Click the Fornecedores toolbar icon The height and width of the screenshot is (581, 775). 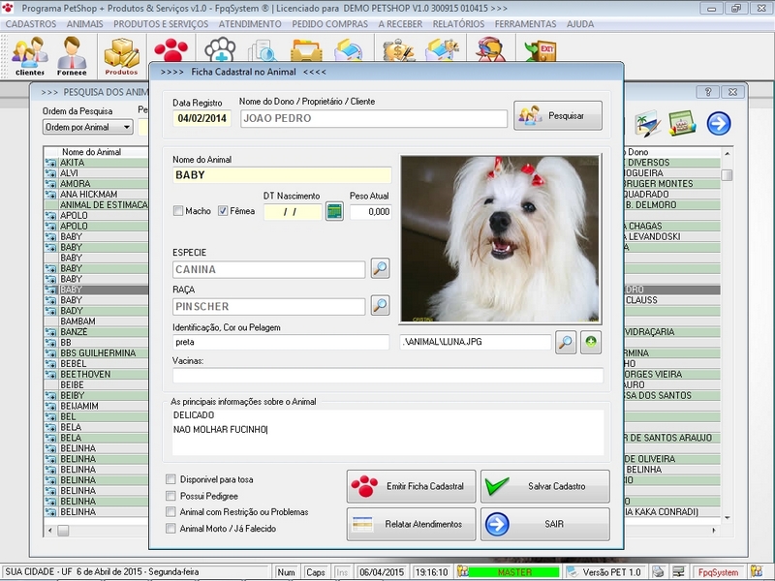(72, 56)
